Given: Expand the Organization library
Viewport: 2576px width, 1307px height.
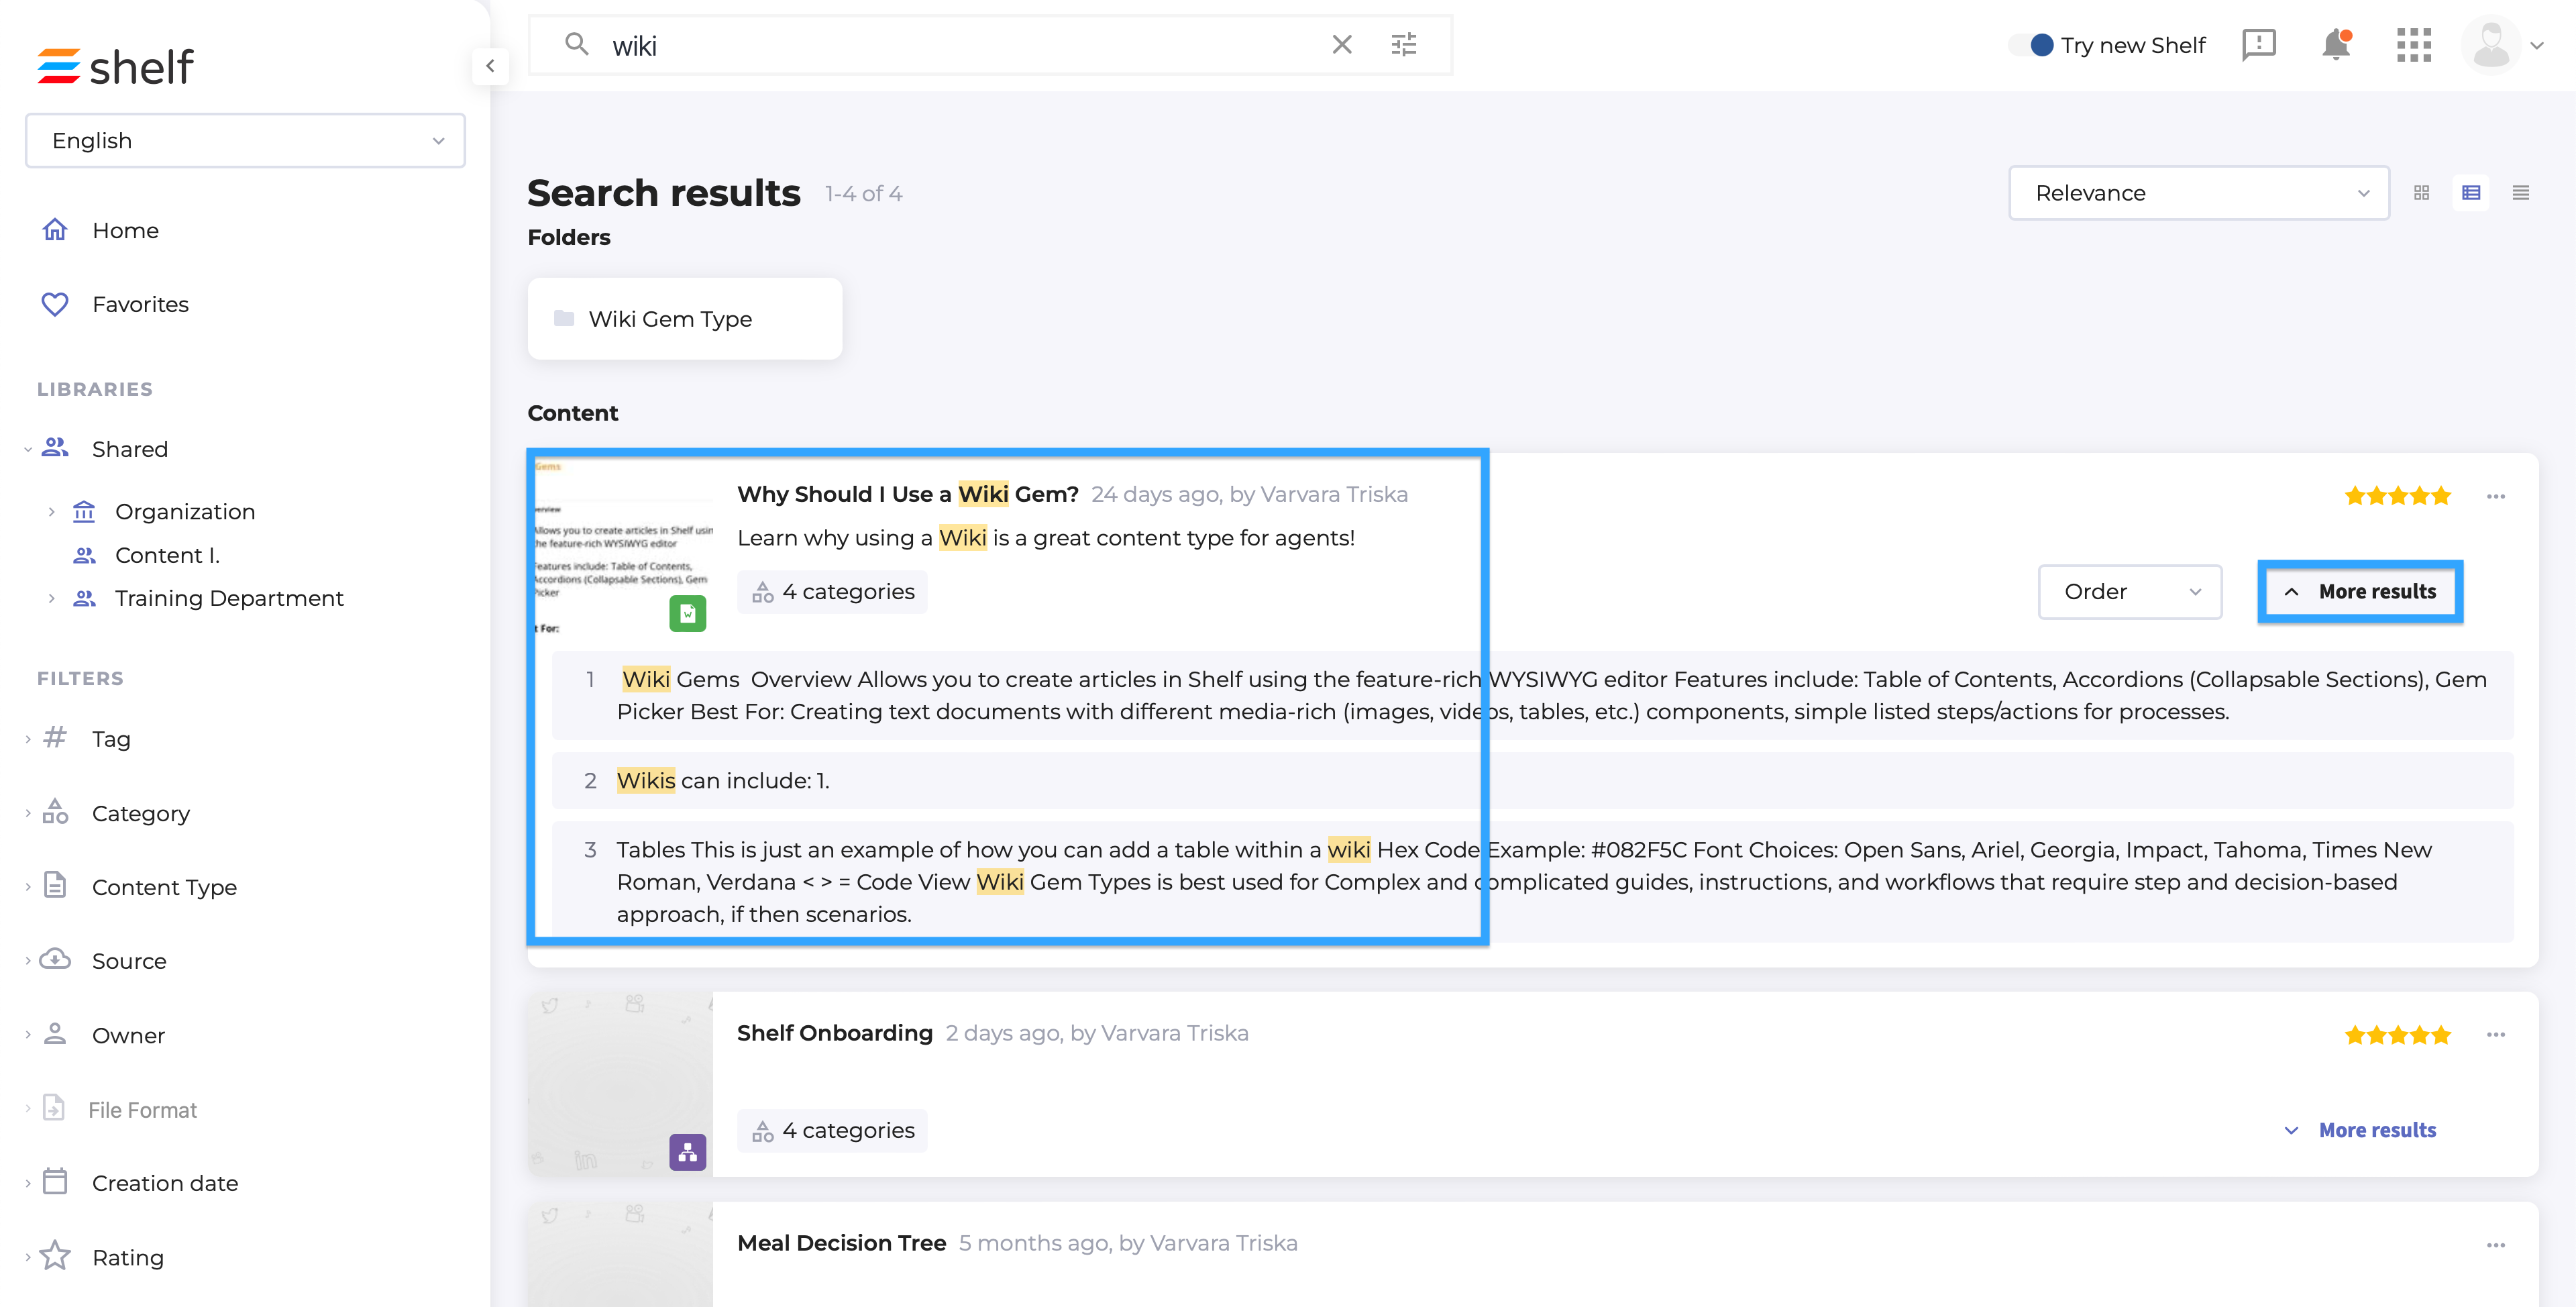Looking at the screenshot, I should [x=51, y=512].
